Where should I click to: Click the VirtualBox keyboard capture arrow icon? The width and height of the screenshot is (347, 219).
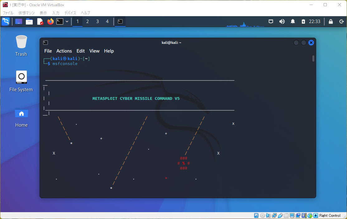pyautogui.click(x=316, y=216)
